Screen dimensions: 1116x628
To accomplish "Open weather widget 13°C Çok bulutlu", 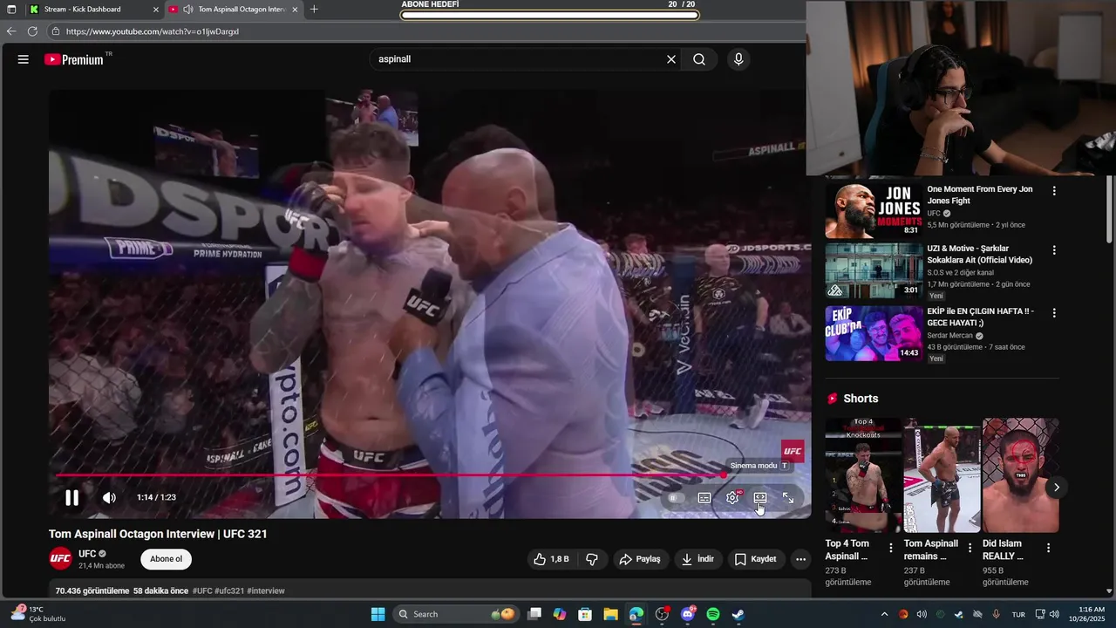I will [39, 614].
